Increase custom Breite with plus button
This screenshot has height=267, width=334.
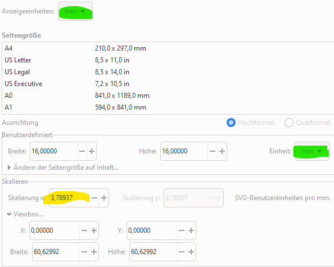click(x=92, y=151)
